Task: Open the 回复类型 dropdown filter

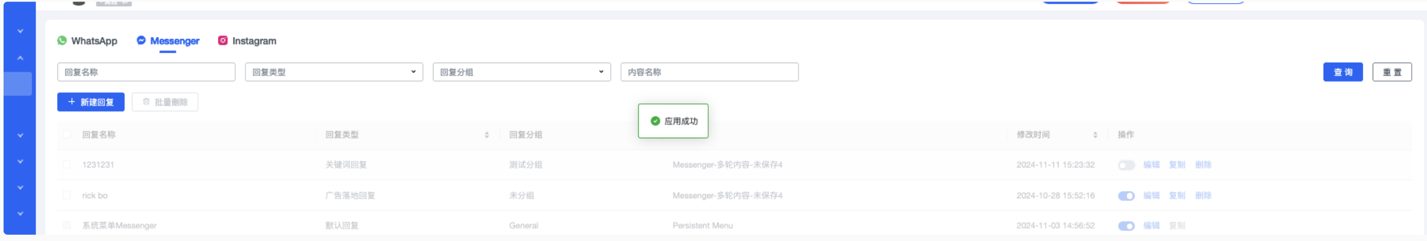Action: 334,72
